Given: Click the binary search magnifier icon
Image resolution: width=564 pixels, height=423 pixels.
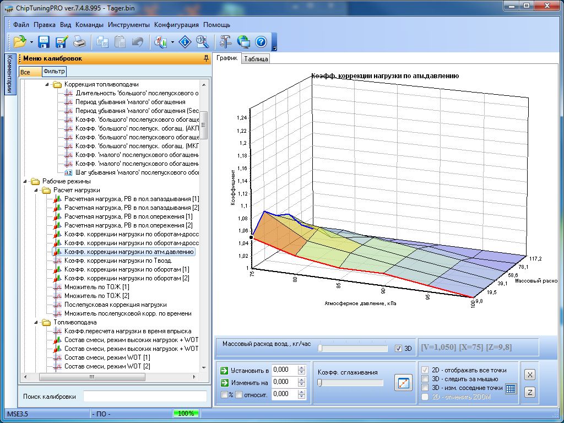Looking at the screenshot, I should (x=202, y=42).
